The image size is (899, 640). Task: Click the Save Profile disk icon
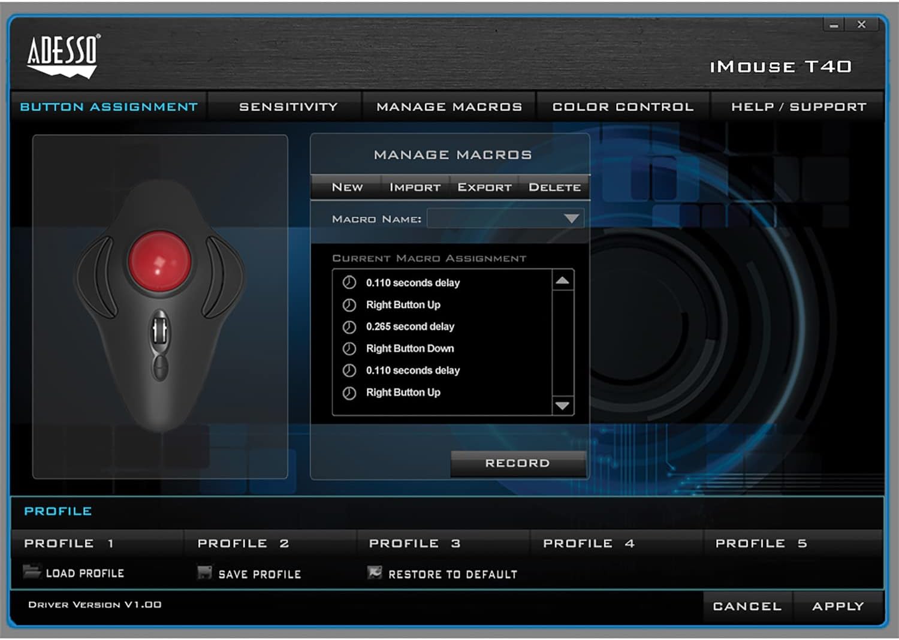204,573
